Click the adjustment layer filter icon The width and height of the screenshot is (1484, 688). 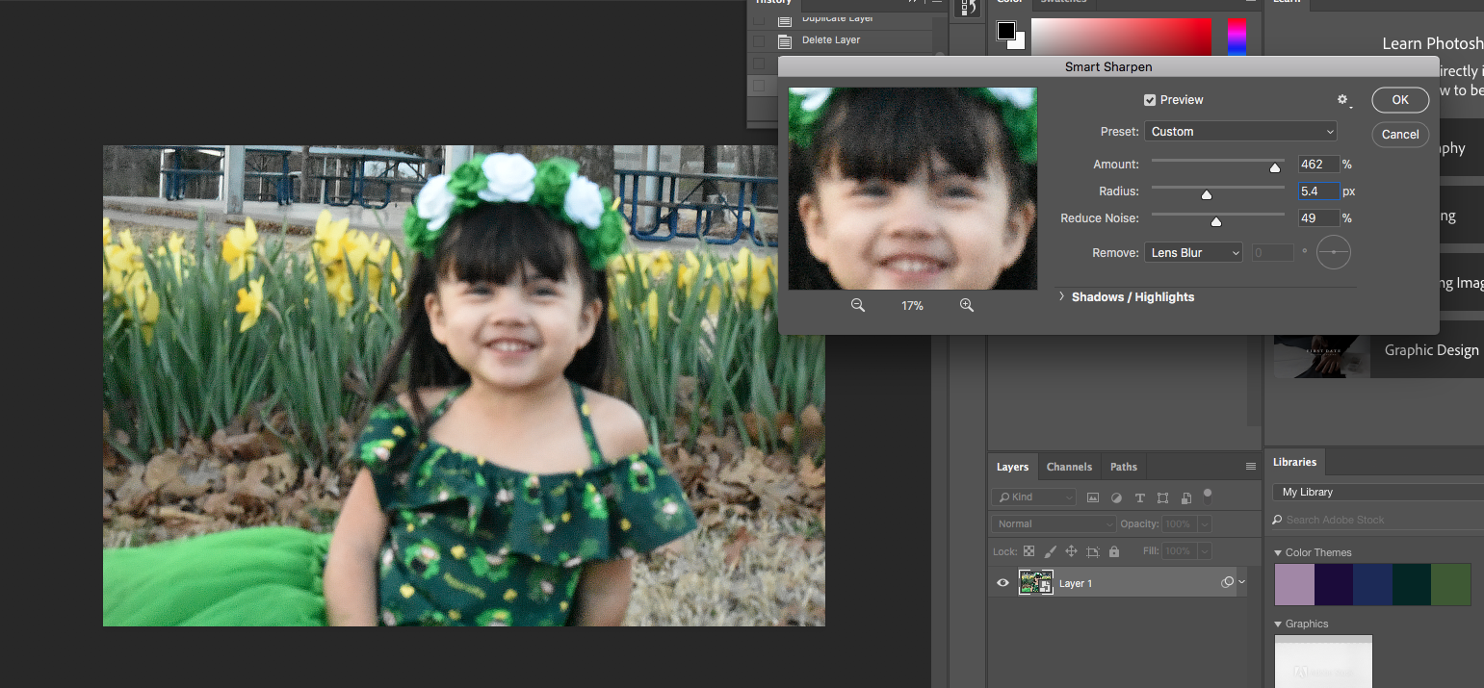1116,497
